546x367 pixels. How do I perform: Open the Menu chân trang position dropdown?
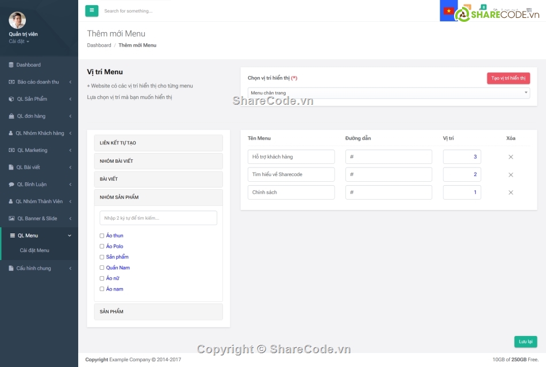389,93
